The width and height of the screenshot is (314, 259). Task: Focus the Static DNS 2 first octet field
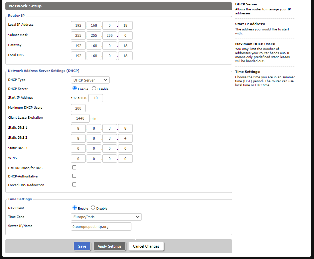coord(78,138)
